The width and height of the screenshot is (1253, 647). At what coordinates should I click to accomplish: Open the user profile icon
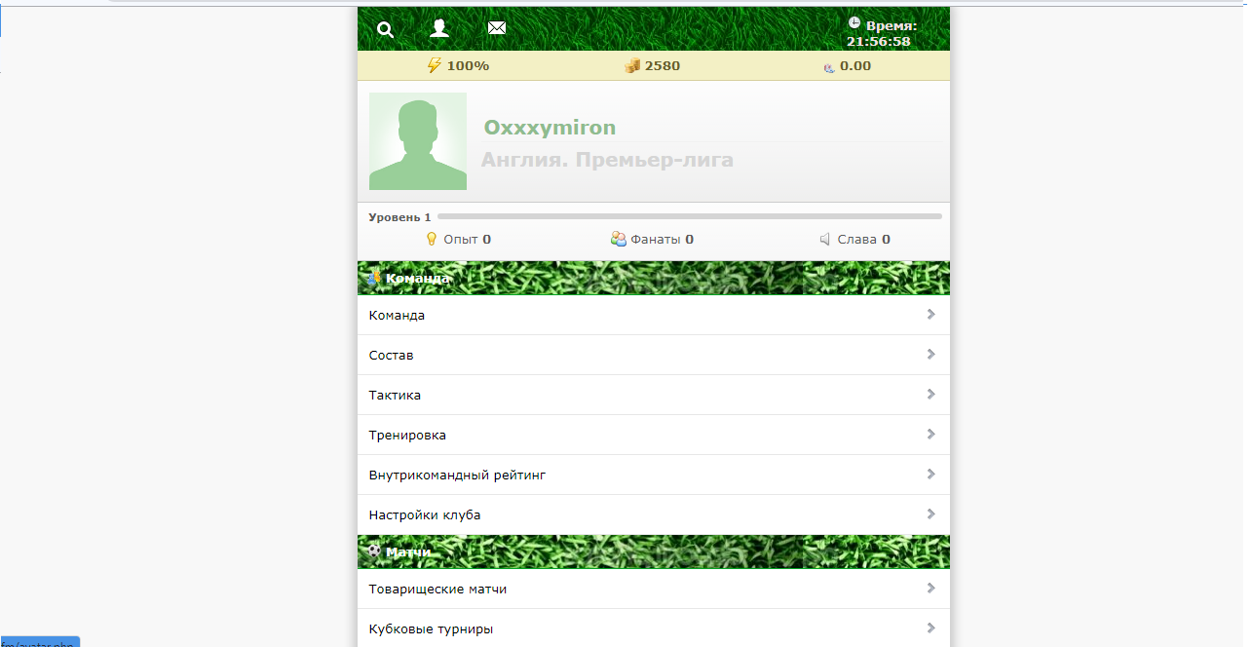point(439,28)
